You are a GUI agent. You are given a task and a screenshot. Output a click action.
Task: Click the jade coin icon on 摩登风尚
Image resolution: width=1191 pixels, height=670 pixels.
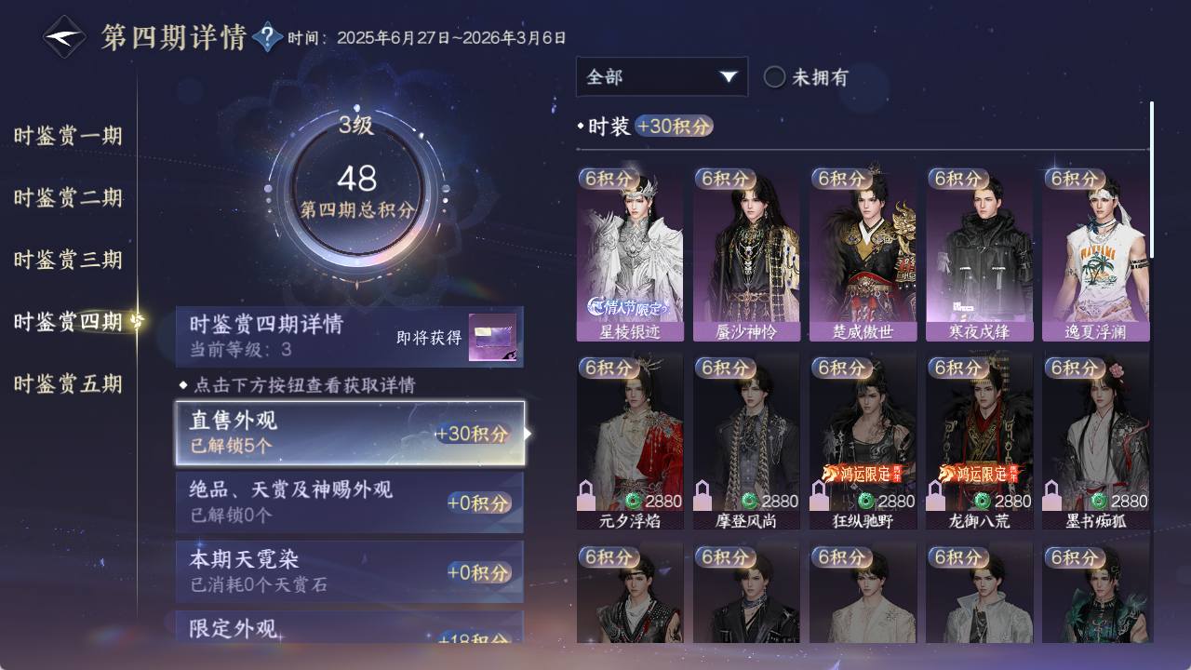click(x=749, y=501)
